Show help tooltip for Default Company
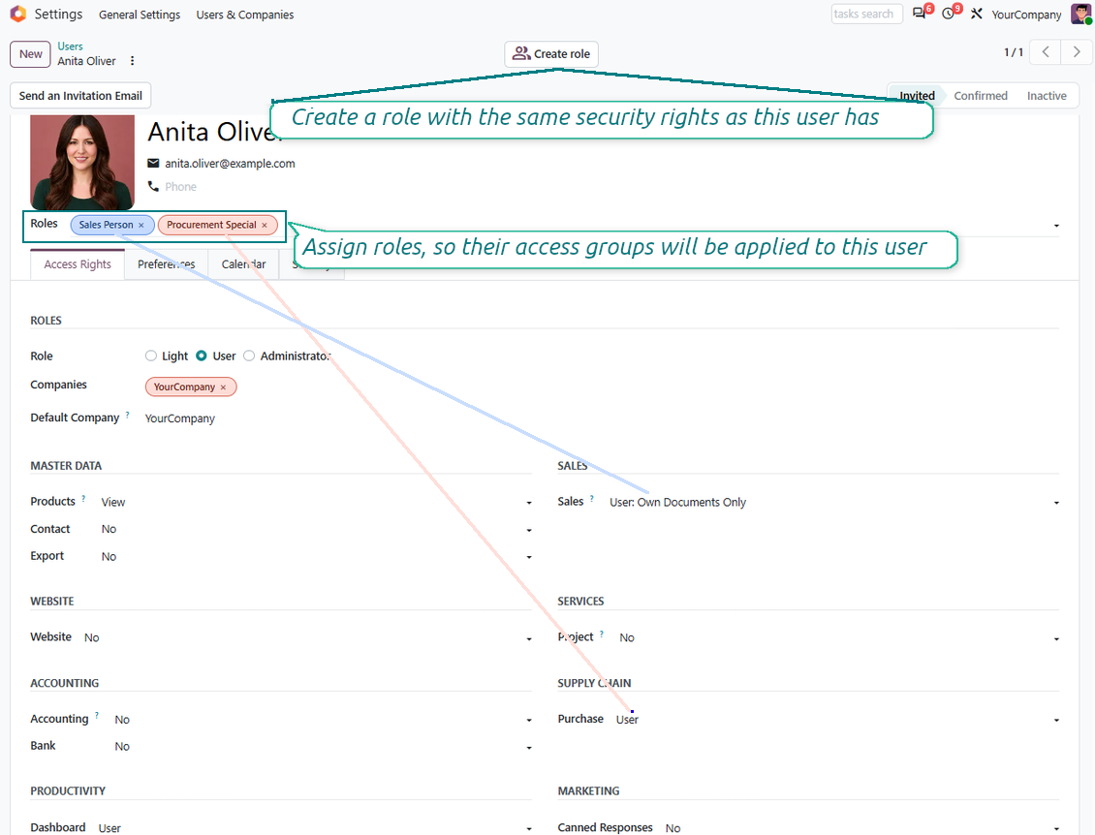Viewport: 1095px width, 835px height. pos(127,415)
